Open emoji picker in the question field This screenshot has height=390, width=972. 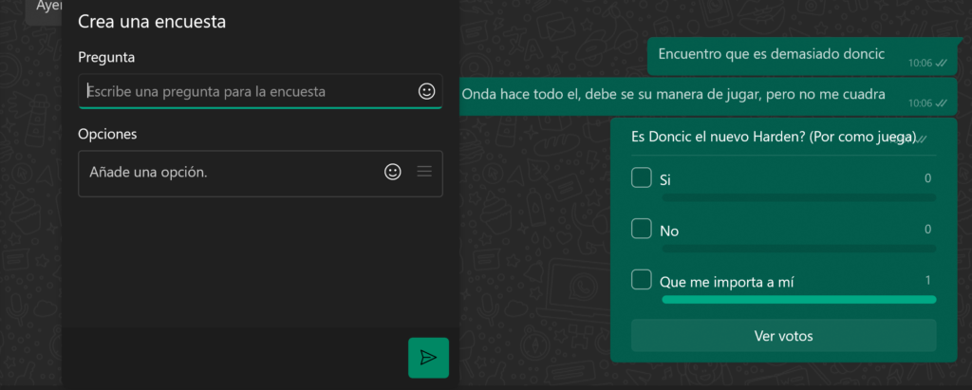pyautogui.click(x=426, y=91)
